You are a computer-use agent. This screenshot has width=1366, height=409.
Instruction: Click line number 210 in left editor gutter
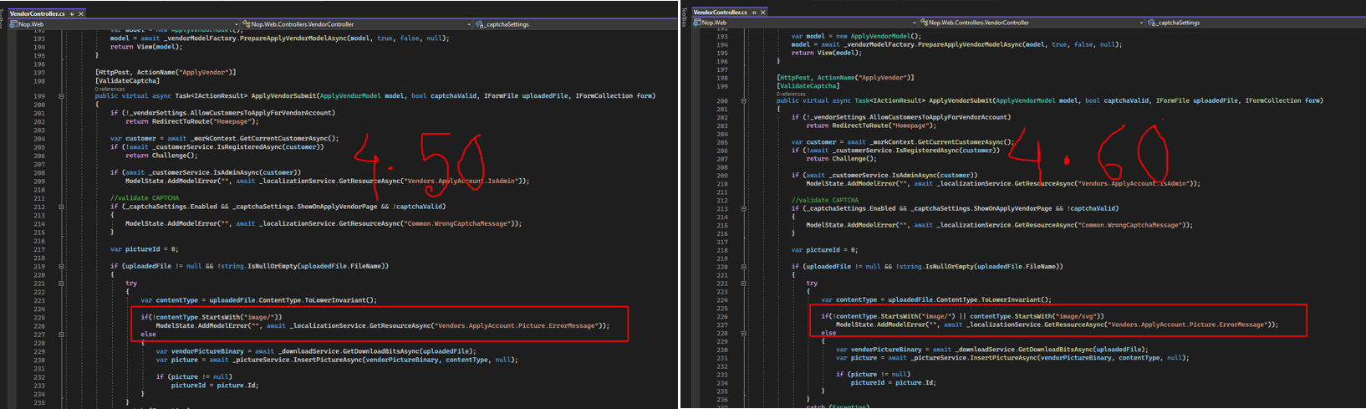point(39,190)
